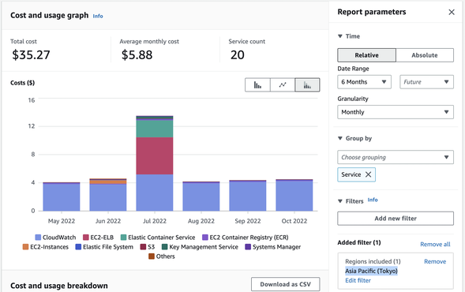
Task: Toggle EC2 Container Registry (ECR) legend swatch
Action: point(205,238)
